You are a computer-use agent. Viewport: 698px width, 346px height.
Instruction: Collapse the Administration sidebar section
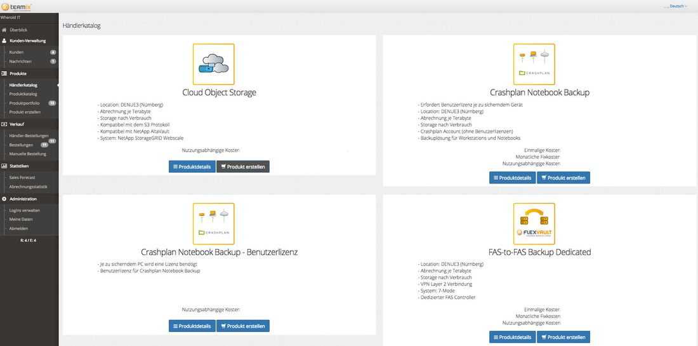(x=23, y=199)
